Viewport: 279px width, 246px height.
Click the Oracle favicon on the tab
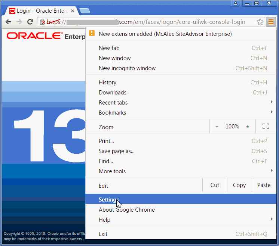pyautogui.click(x=12, y=11)
